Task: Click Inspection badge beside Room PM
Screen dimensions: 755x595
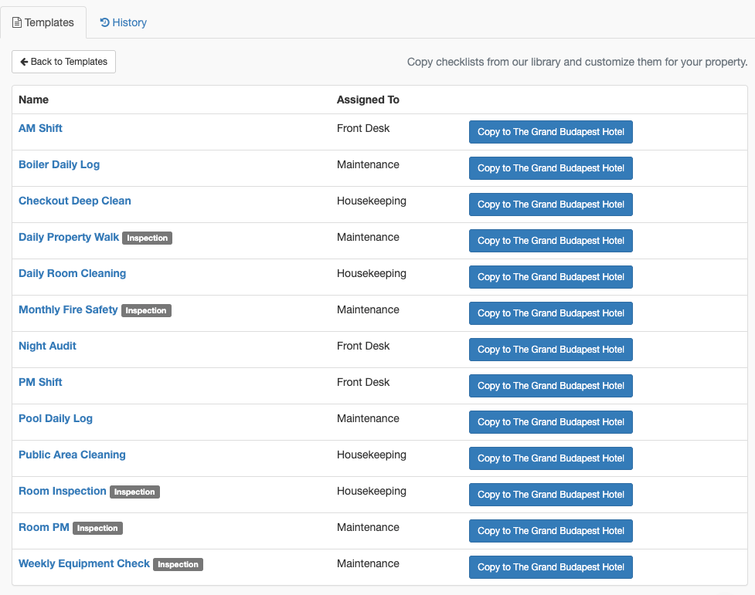Action: [97, 528]
